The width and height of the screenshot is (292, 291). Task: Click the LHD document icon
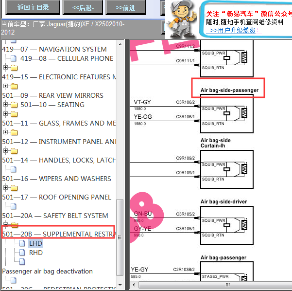click(22, 243)
